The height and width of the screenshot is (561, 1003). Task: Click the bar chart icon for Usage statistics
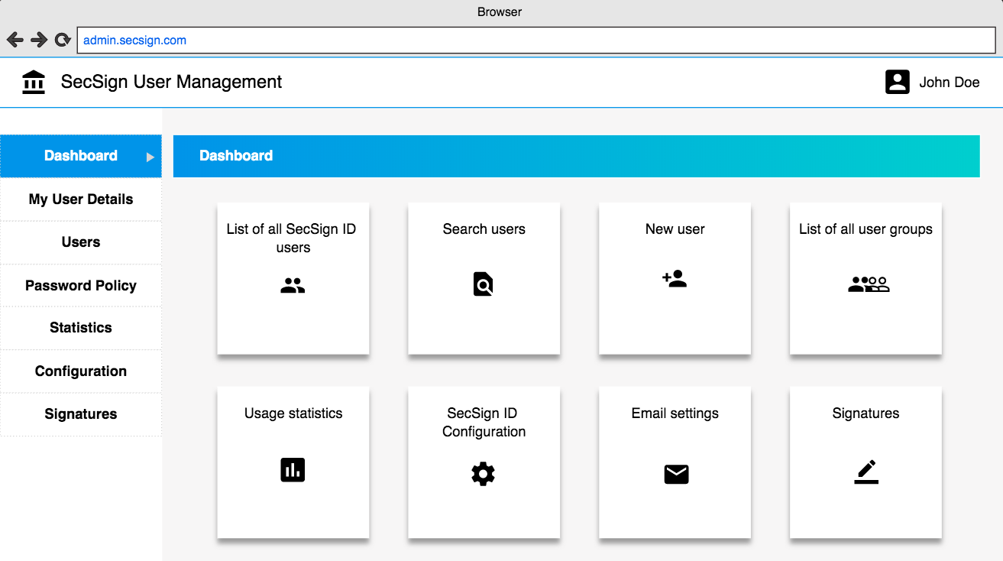click(x=293, y=470)
